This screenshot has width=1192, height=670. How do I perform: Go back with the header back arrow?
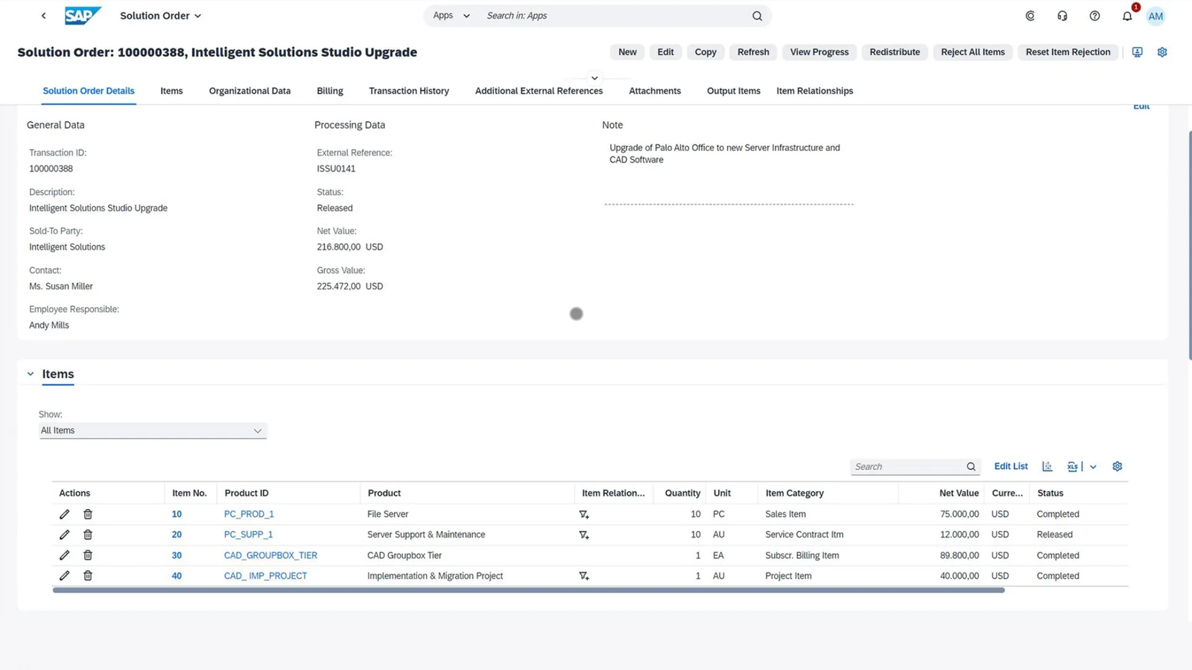44,16
